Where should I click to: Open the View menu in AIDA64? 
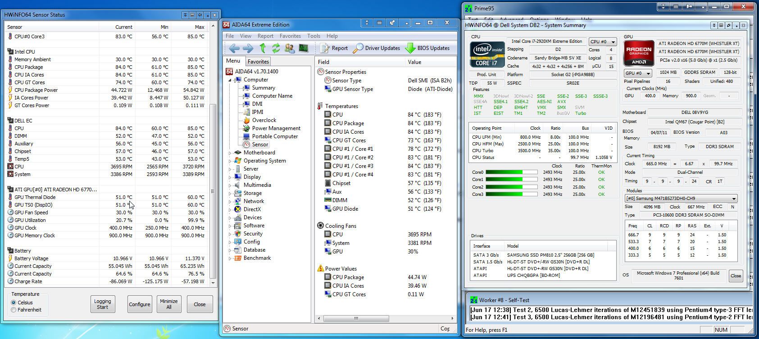tap(245, 36)
